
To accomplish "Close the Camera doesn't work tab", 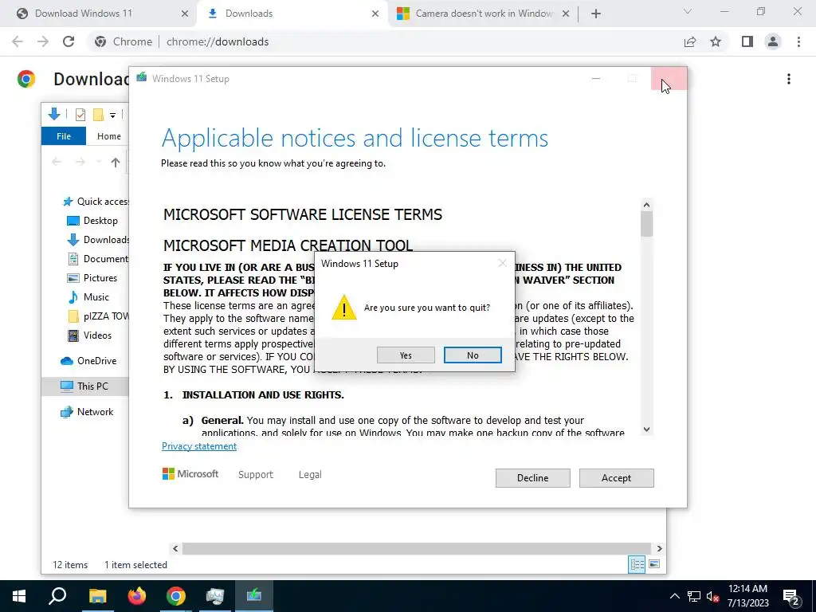I will [x=566, y=14].
